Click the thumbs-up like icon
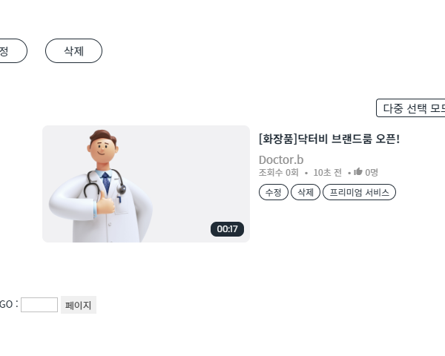Viewport: 445px width, 356px height. tap(358, 171)
